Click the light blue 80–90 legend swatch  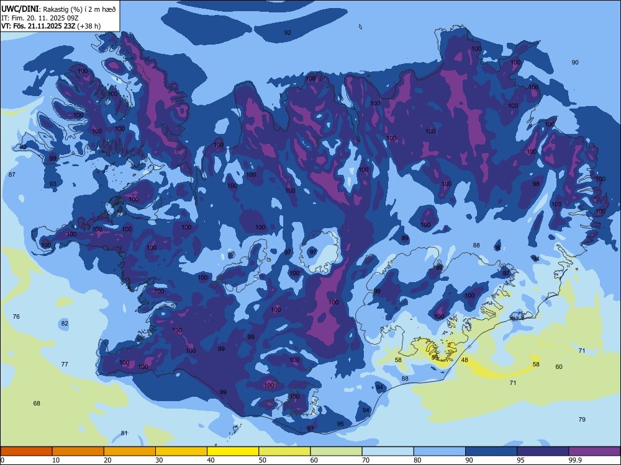(x=439, y=451)
